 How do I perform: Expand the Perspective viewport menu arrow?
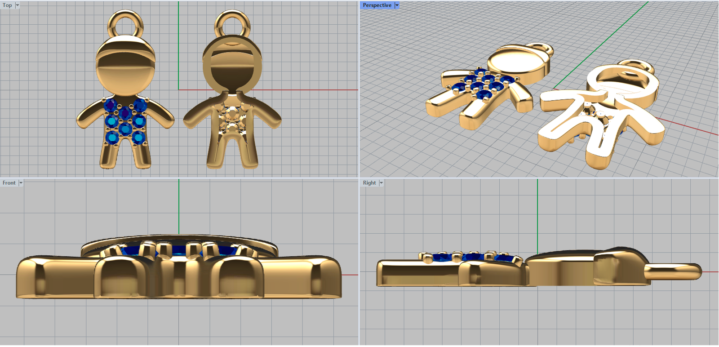pyautogui.click(x=397, y=5)
